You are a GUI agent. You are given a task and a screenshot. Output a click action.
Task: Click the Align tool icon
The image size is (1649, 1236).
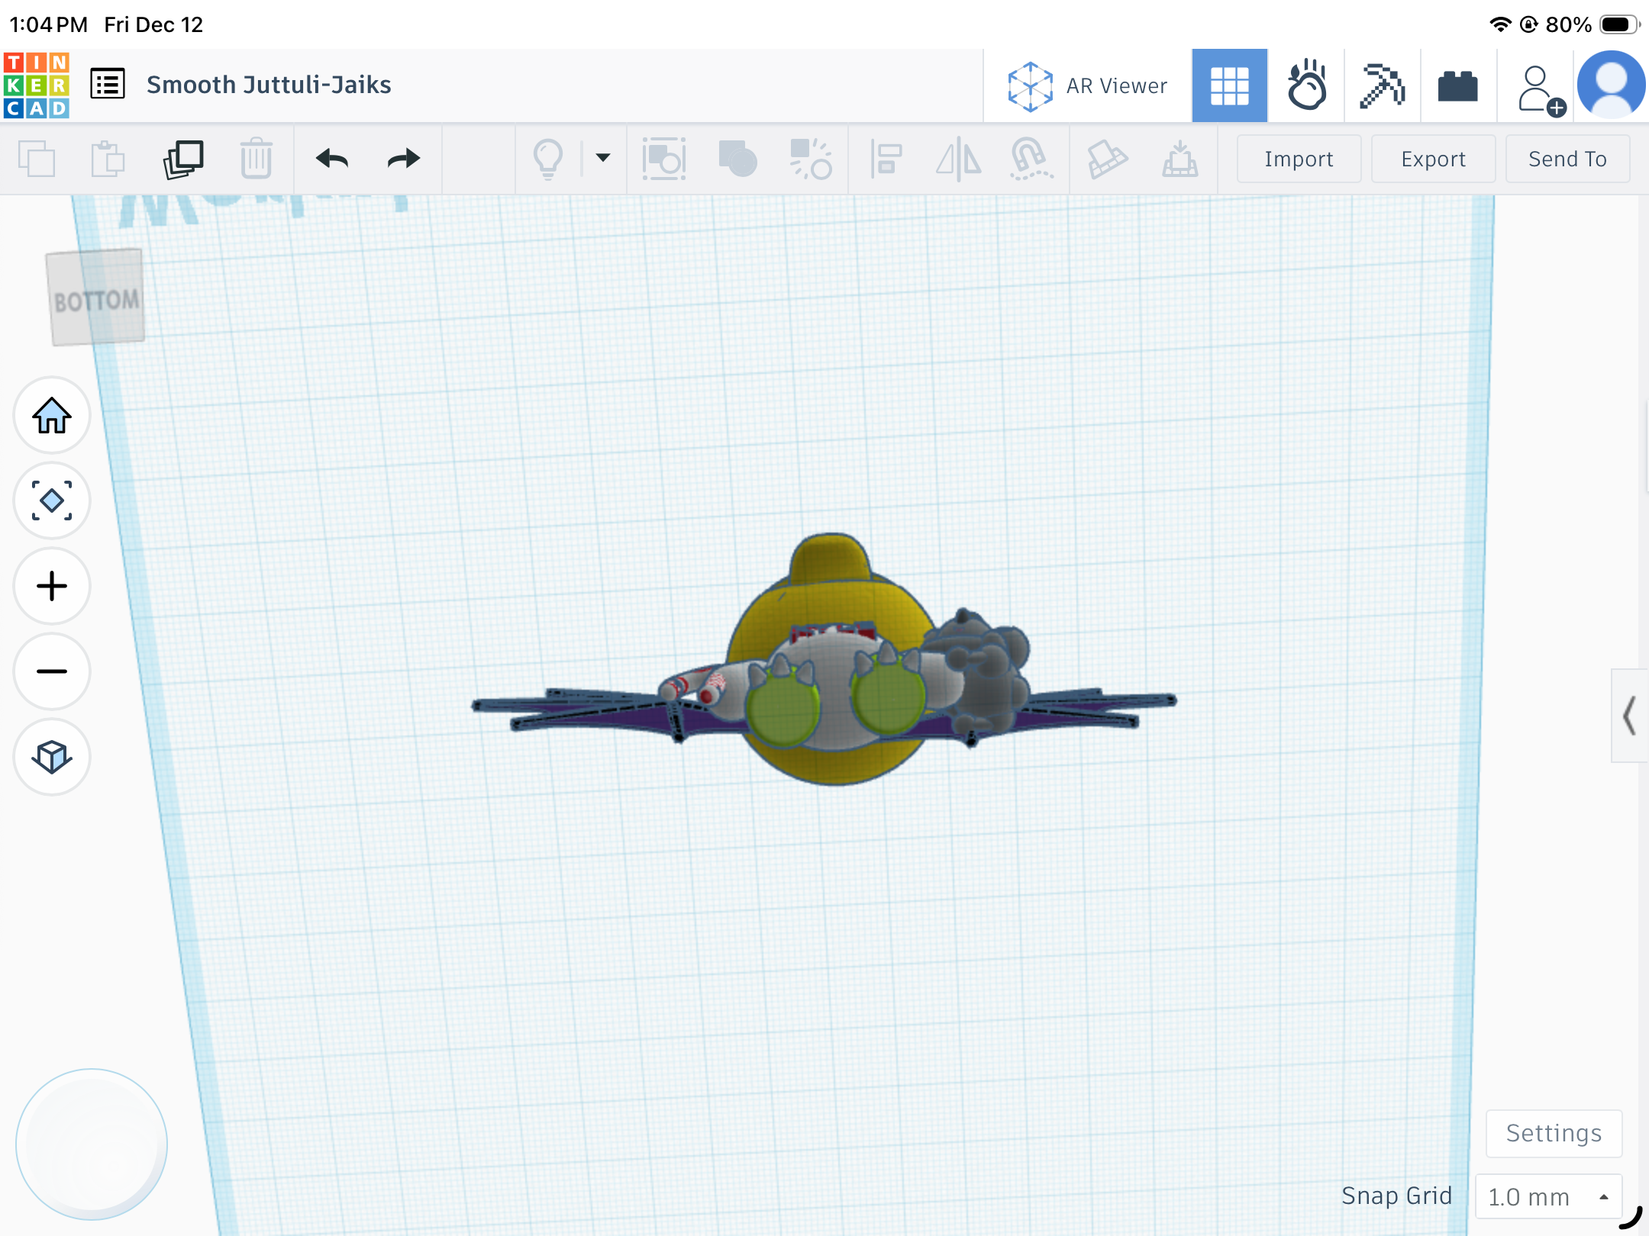[x=886, y=159]
